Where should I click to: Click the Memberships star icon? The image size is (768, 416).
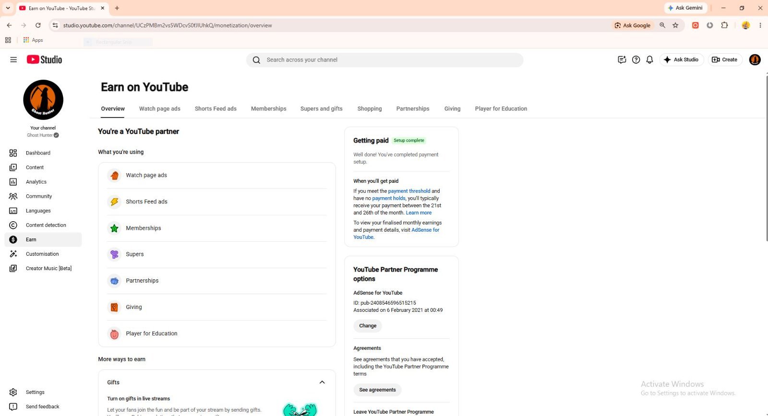(x=114, y=228)
